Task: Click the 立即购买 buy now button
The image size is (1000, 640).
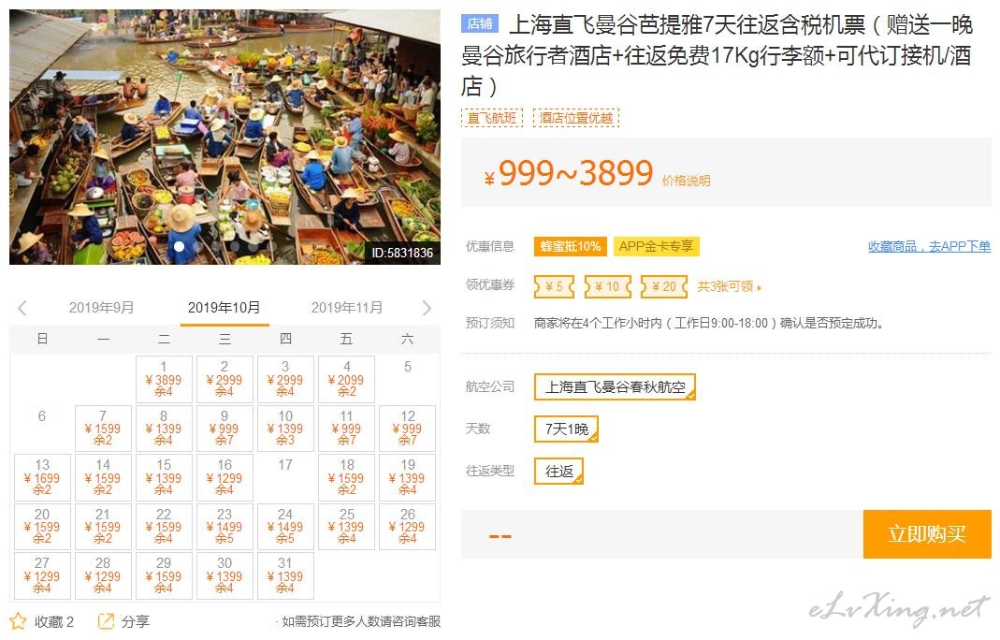Action: pos(927,533)
